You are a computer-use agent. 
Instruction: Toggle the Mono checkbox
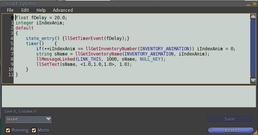click(34, 131)
